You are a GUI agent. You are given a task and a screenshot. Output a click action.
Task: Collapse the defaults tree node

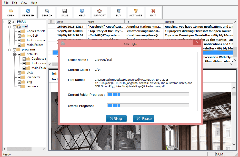click(15, 54)
